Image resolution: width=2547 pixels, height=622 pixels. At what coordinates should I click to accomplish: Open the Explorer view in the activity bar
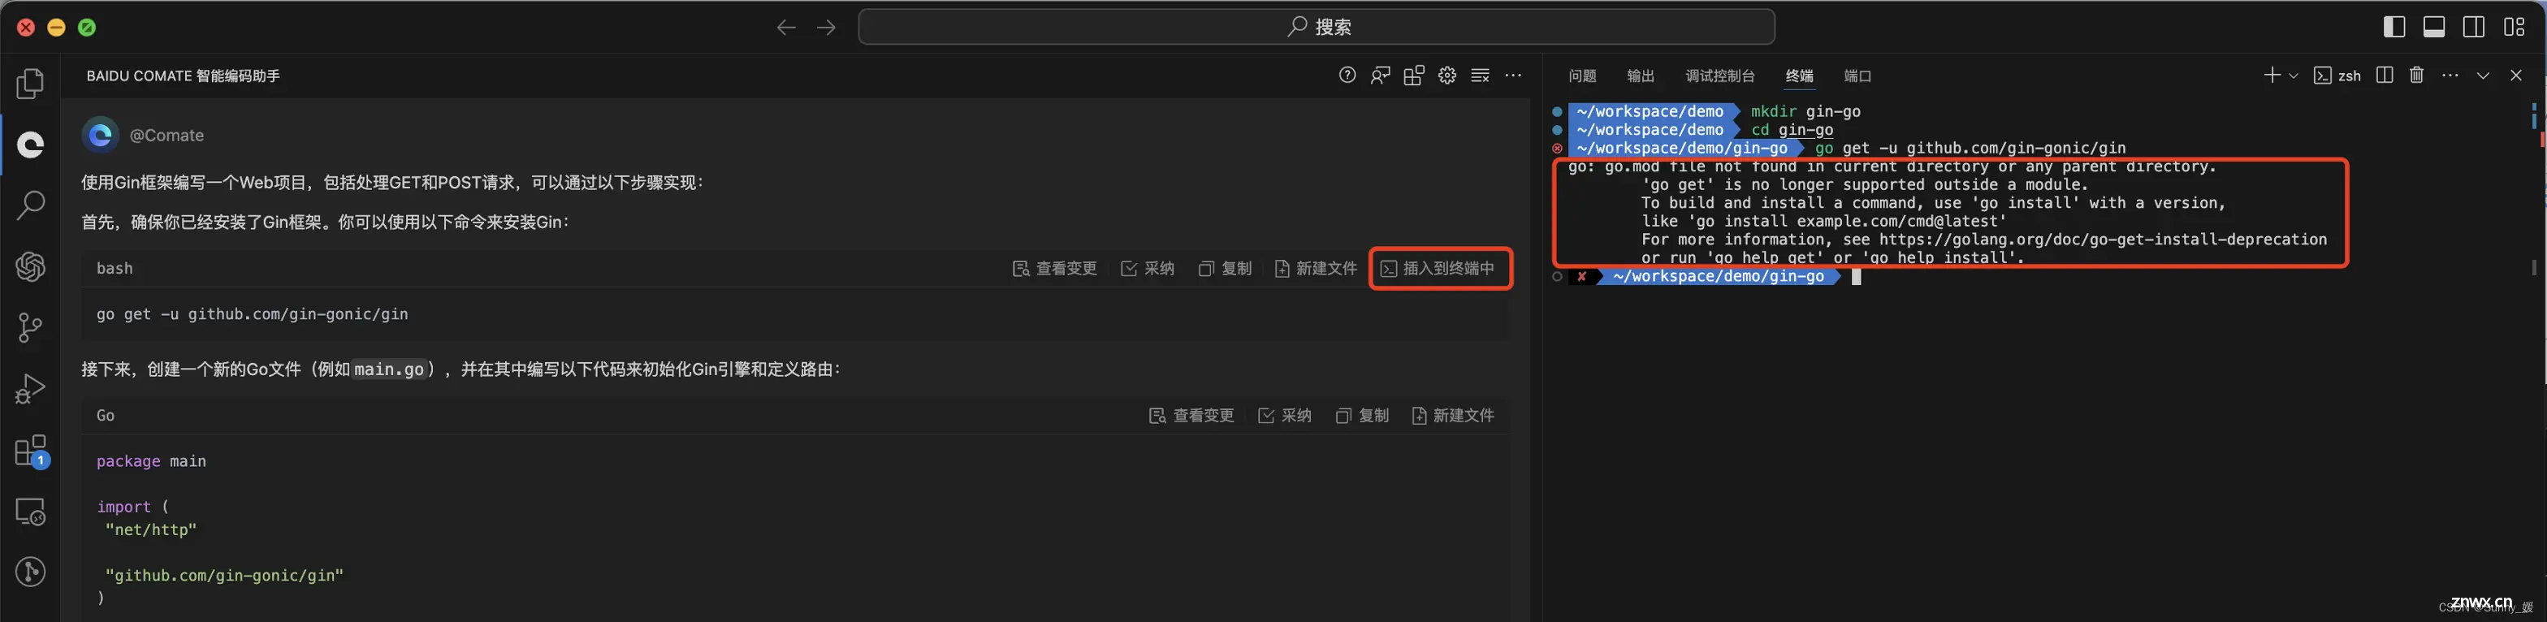[31, 83]
